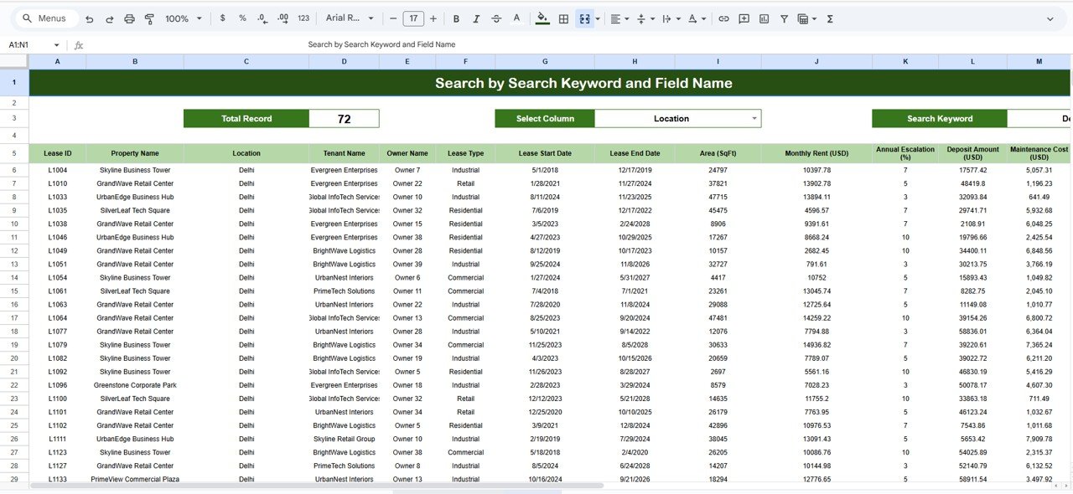This screenshot has width=1073, height=494.
Task: Decrease decimal places using the toolbar icon
Action: 263,18
